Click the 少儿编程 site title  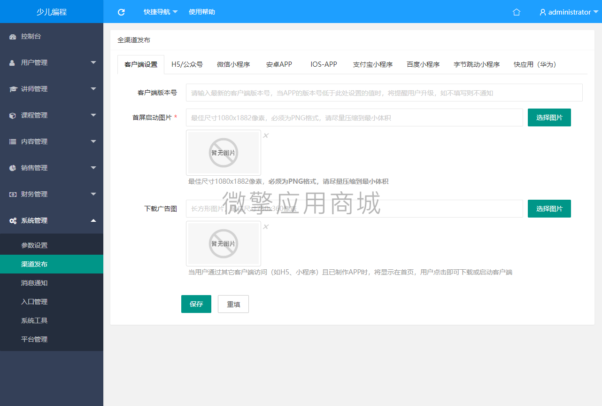[52, 12]
